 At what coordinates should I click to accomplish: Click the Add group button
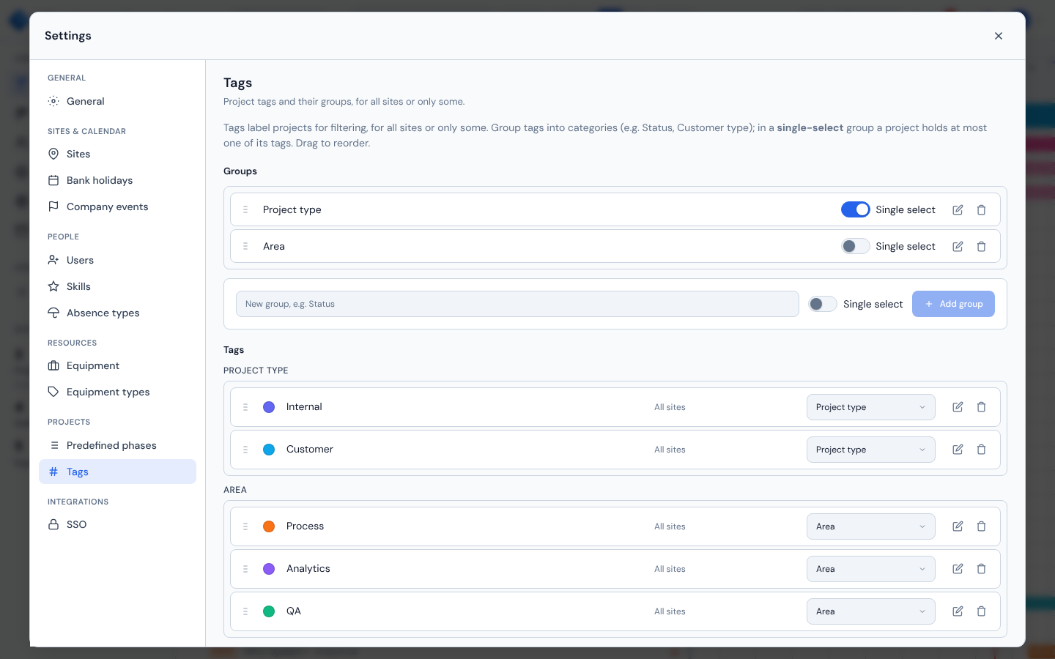click(953, 304)
